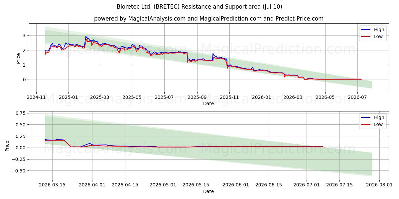The image size is (399, 199).
Task: Click the '2026-04-01' tick label
Action: 92,185
